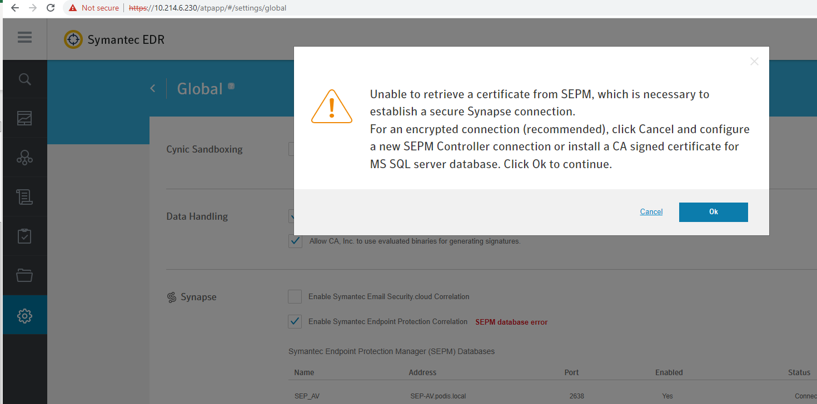The width and height of the screenshot is (817, 404).
Task: Click the Not secure warning indicator
Action: [94, 8]
